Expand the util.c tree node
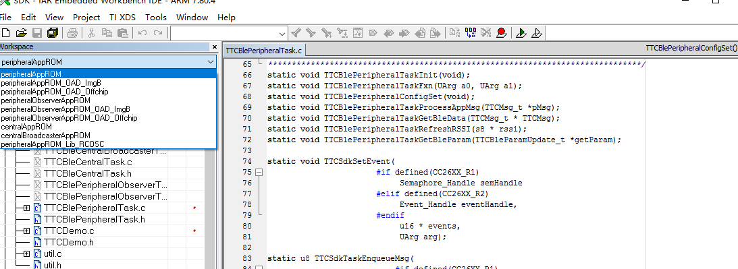 pos(26,254)
